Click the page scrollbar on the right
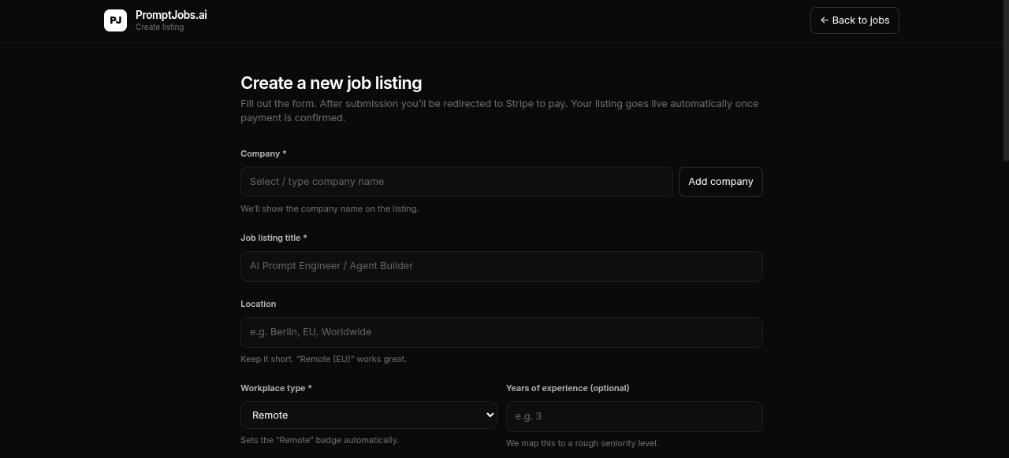This screenshot has height=458, width=1009. tap(1005, 79)
